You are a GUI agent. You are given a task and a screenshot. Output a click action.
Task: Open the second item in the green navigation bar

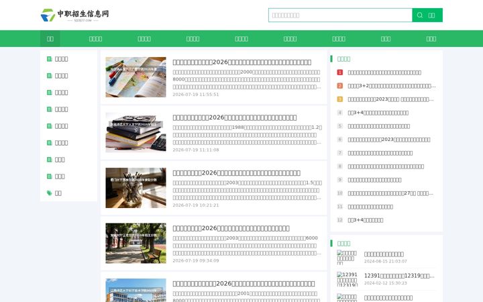(x=95, y=38)
